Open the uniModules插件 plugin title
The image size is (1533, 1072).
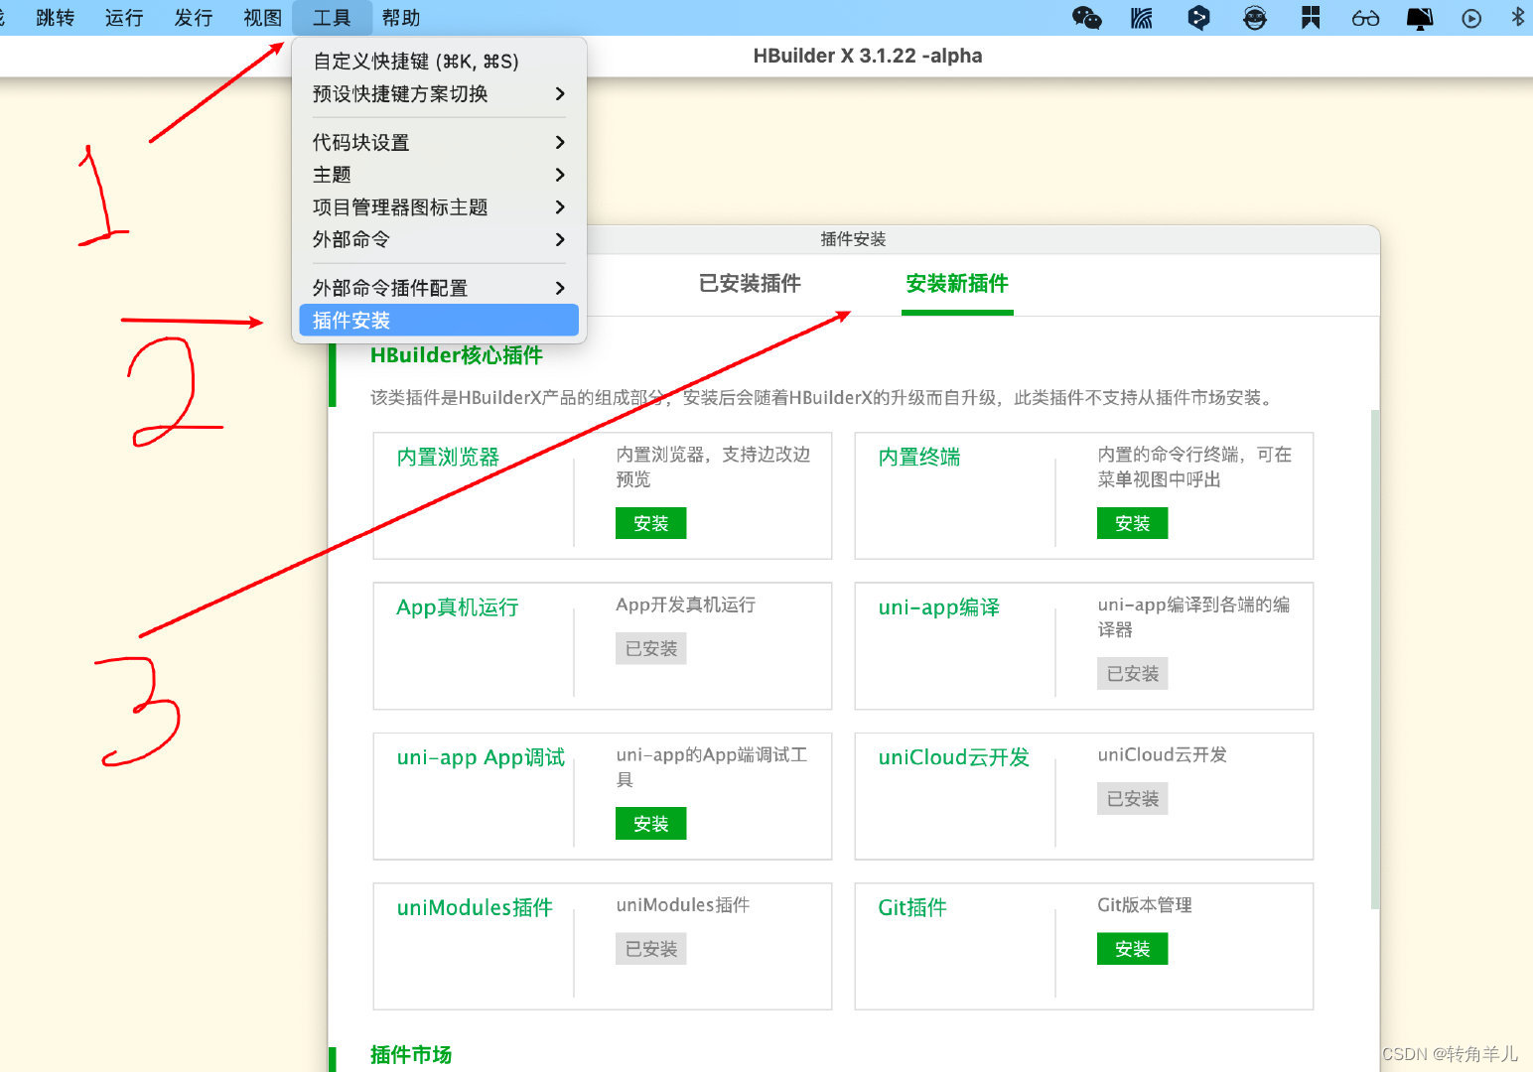coord(475,907)
